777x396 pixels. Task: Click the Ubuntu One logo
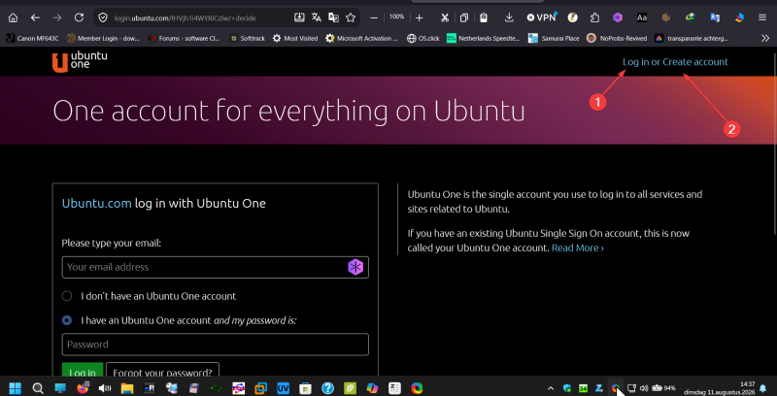pyautogui.click(x=80, y=62)
